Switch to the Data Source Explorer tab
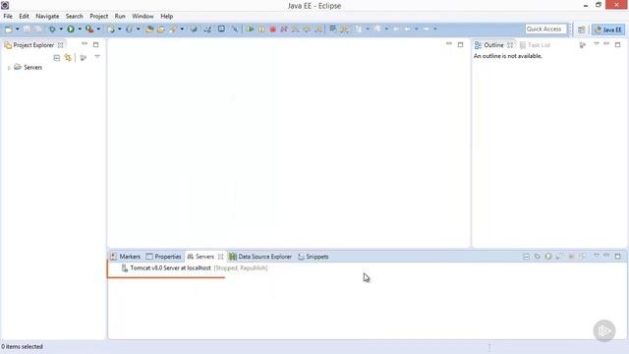The width and height of the screenshot is (629, 354). (260, 257)
